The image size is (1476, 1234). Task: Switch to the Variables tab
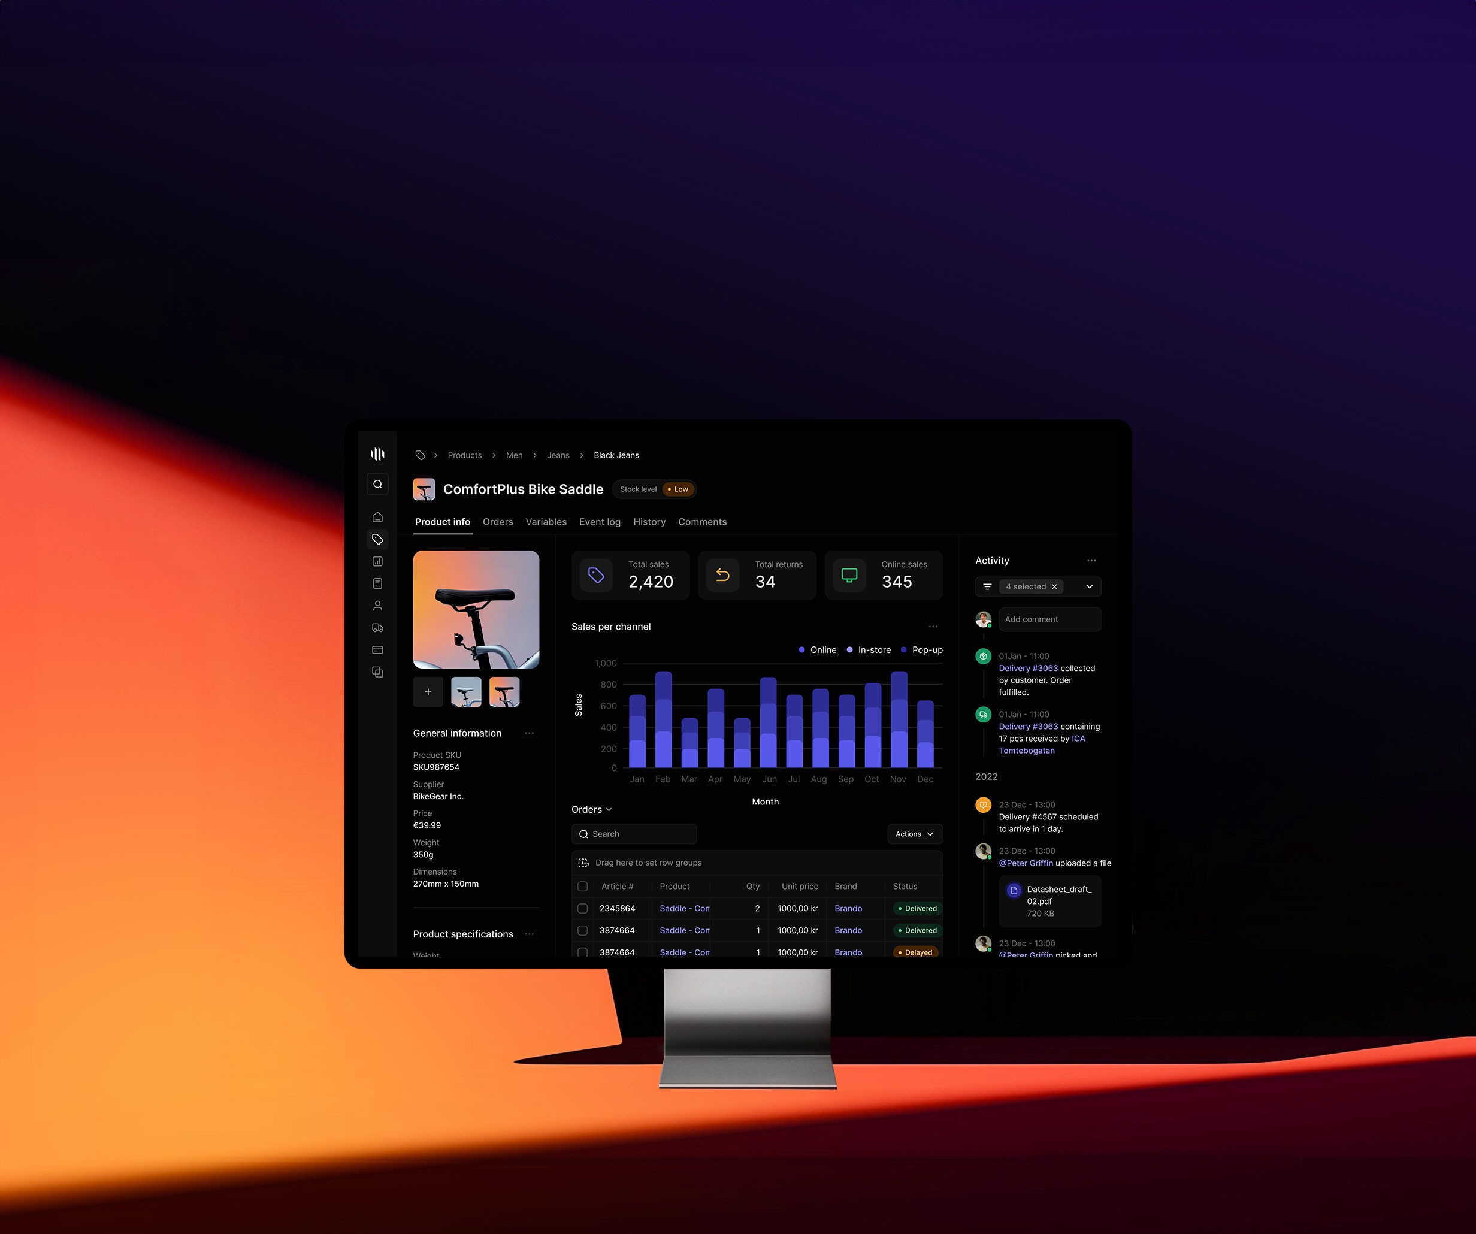pyautogui.click(x=545, y=522)
